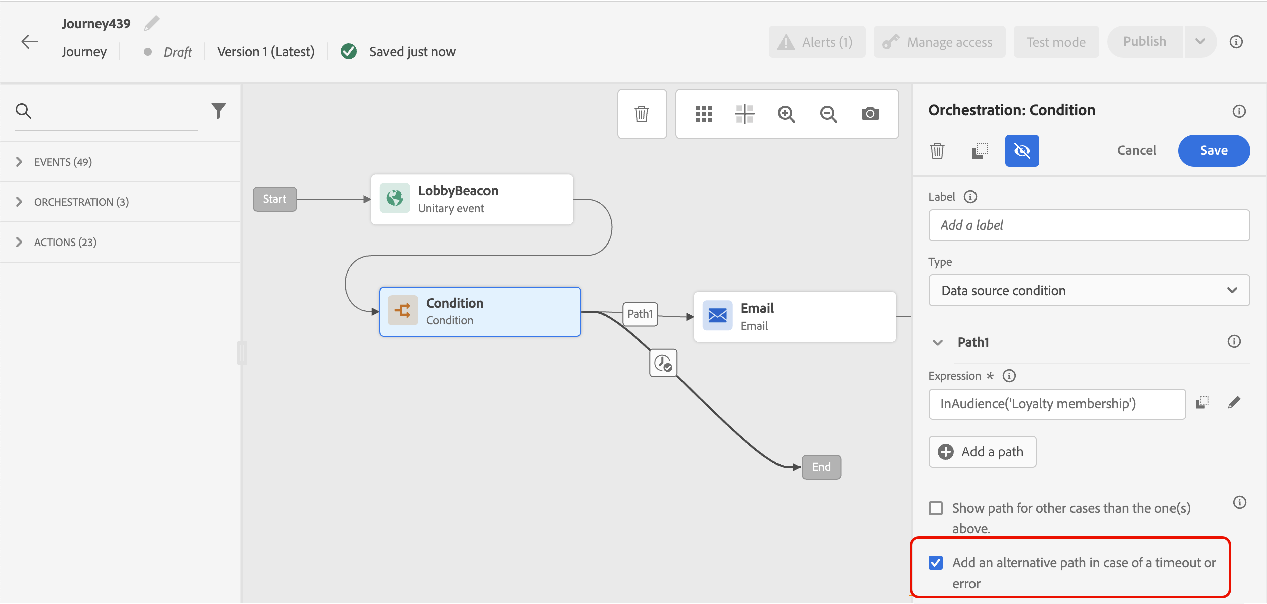
Task: Open the Type 'Data source condition' dropdown
Action: pos(1089,290)
